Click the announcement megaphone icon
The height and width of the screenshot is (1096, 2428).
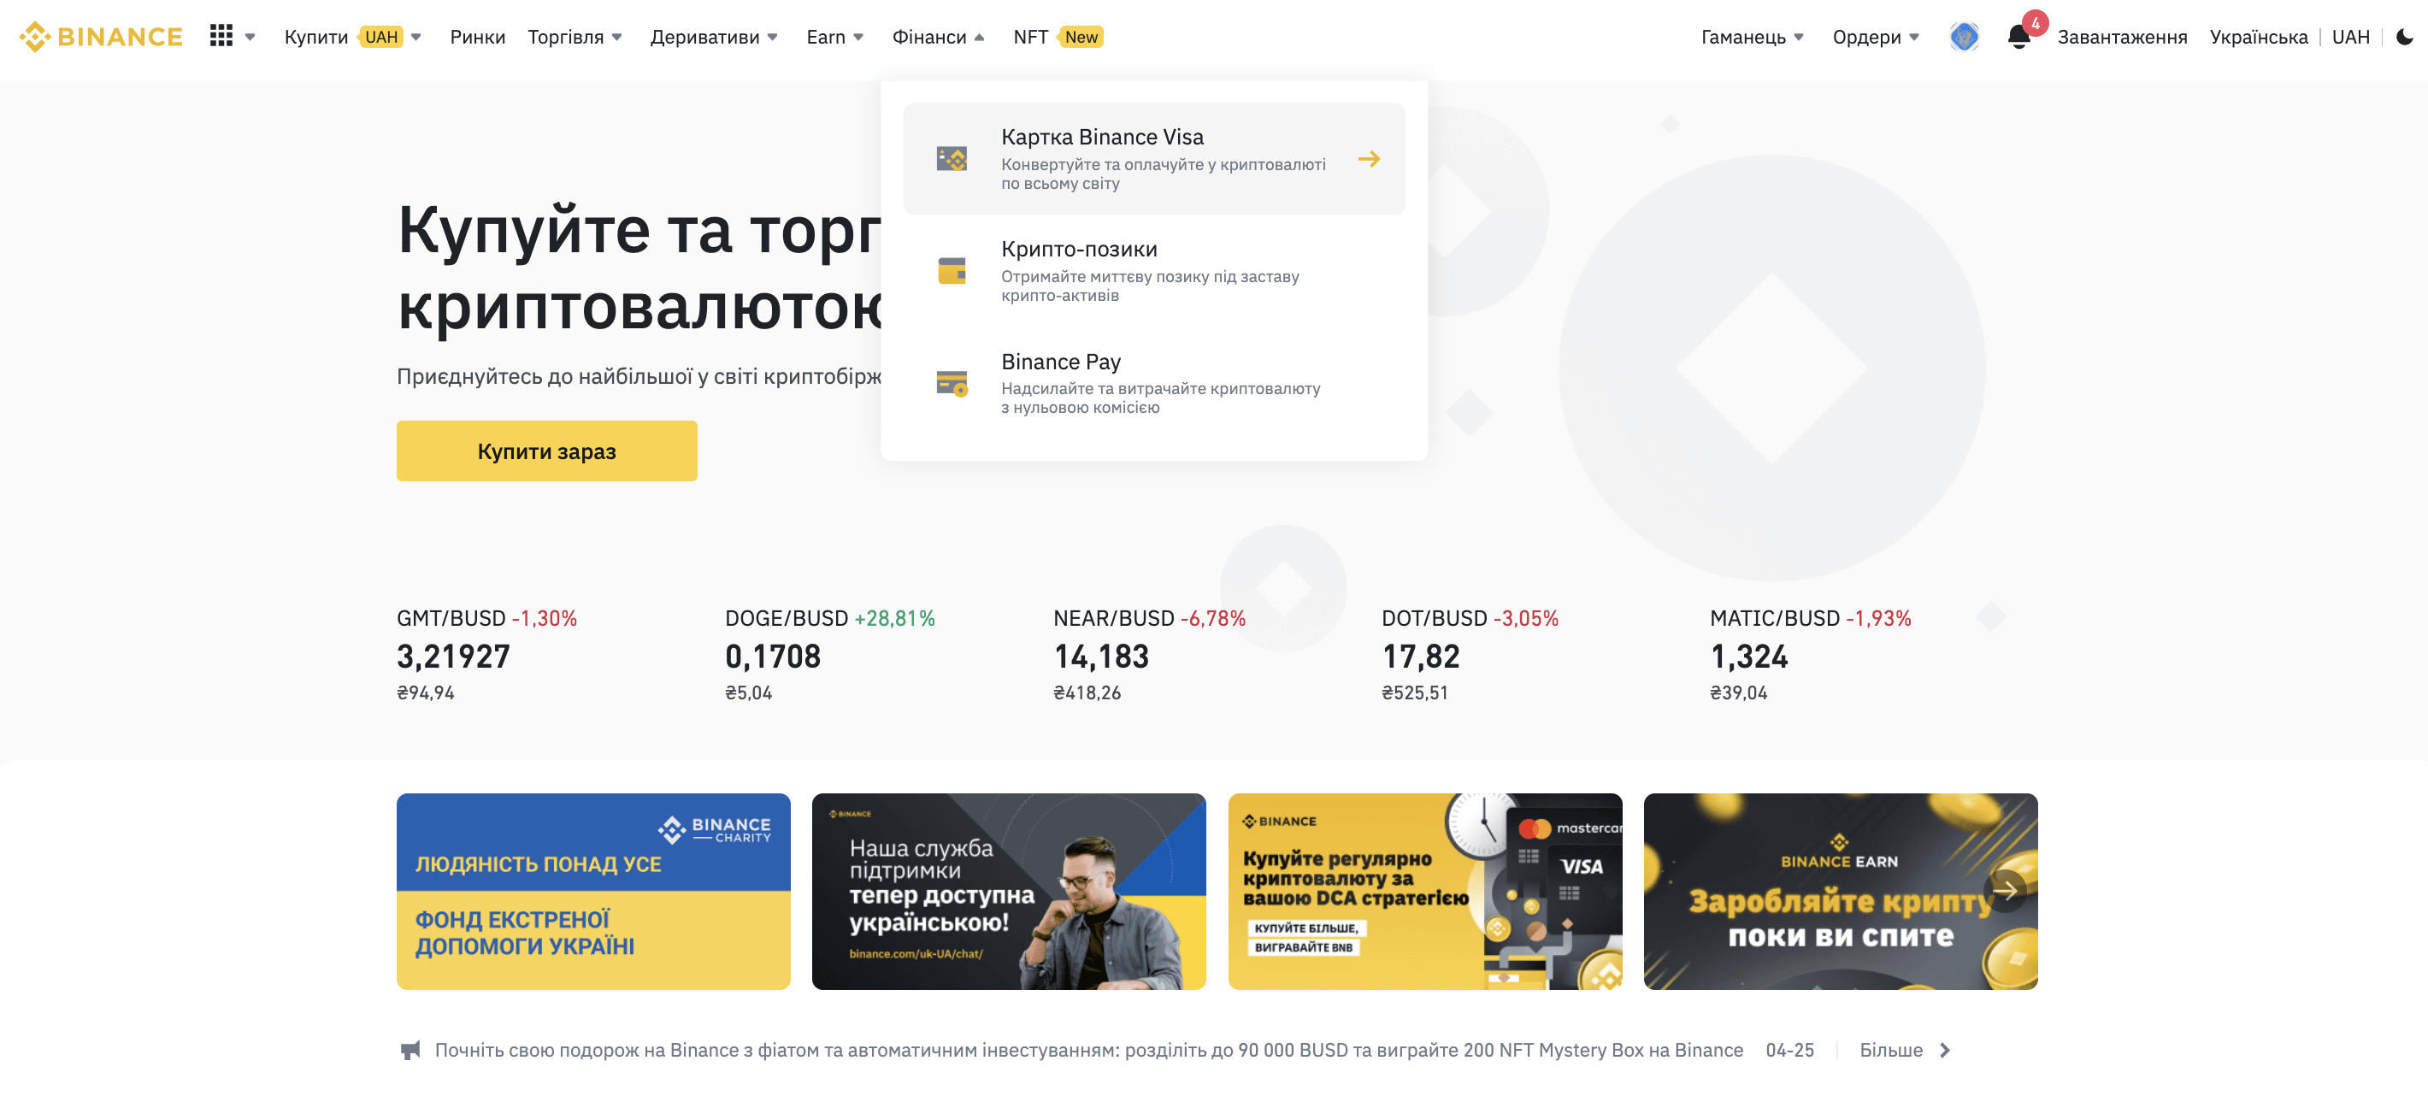point(410,1050)
